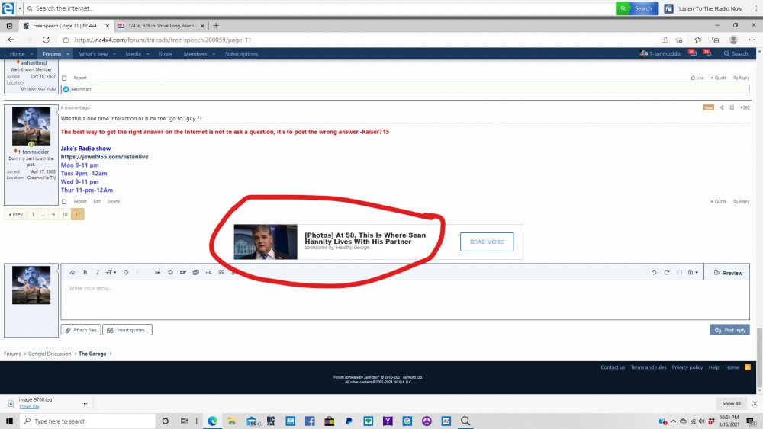Switch to the 1/4 in, 3/8 in. Drive tab

click(x=160, y=26)
